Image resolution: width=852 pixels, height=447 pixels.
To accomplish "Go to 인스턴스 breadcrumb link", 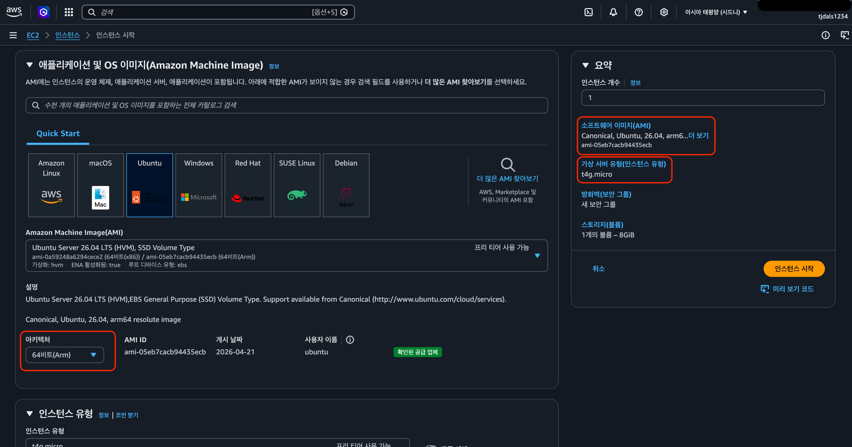I will pos(67,35).
